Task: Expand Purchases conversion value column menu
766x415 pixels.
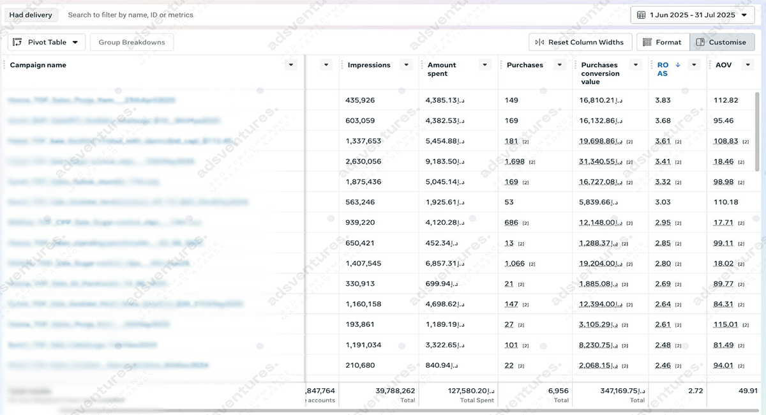Action: (x=635, y=65)
